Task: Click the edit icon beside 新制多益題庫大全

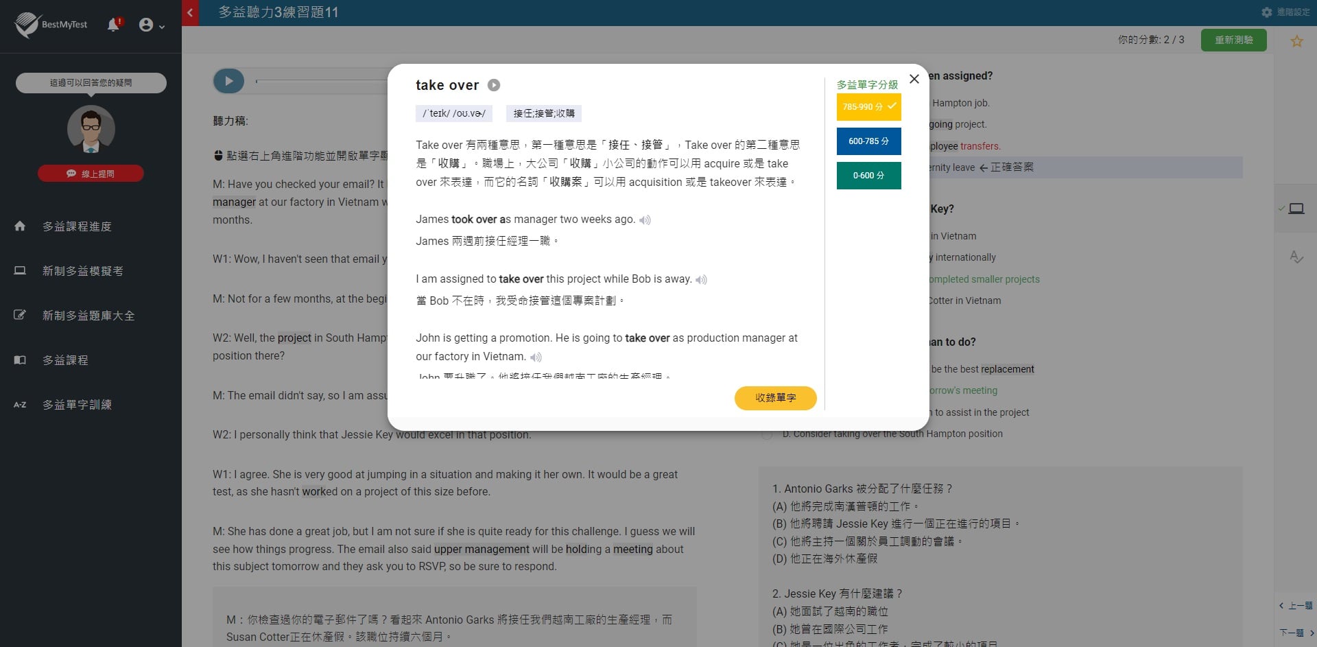Action: click(20, 315)
